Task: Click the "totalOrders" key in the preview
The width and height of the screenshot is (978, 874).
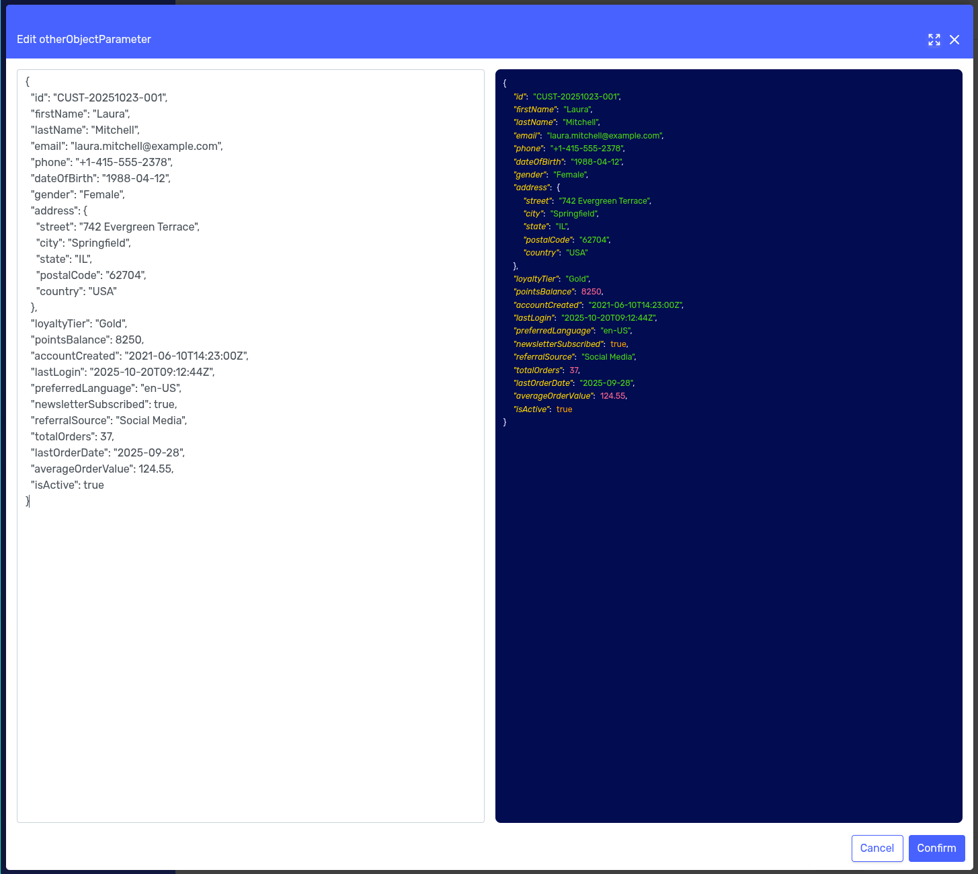Action: 537,370
